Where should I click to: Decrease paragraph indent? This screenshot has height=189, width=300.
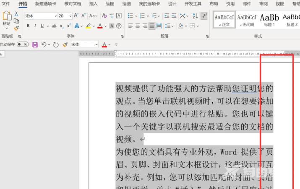tap(167, 16)
